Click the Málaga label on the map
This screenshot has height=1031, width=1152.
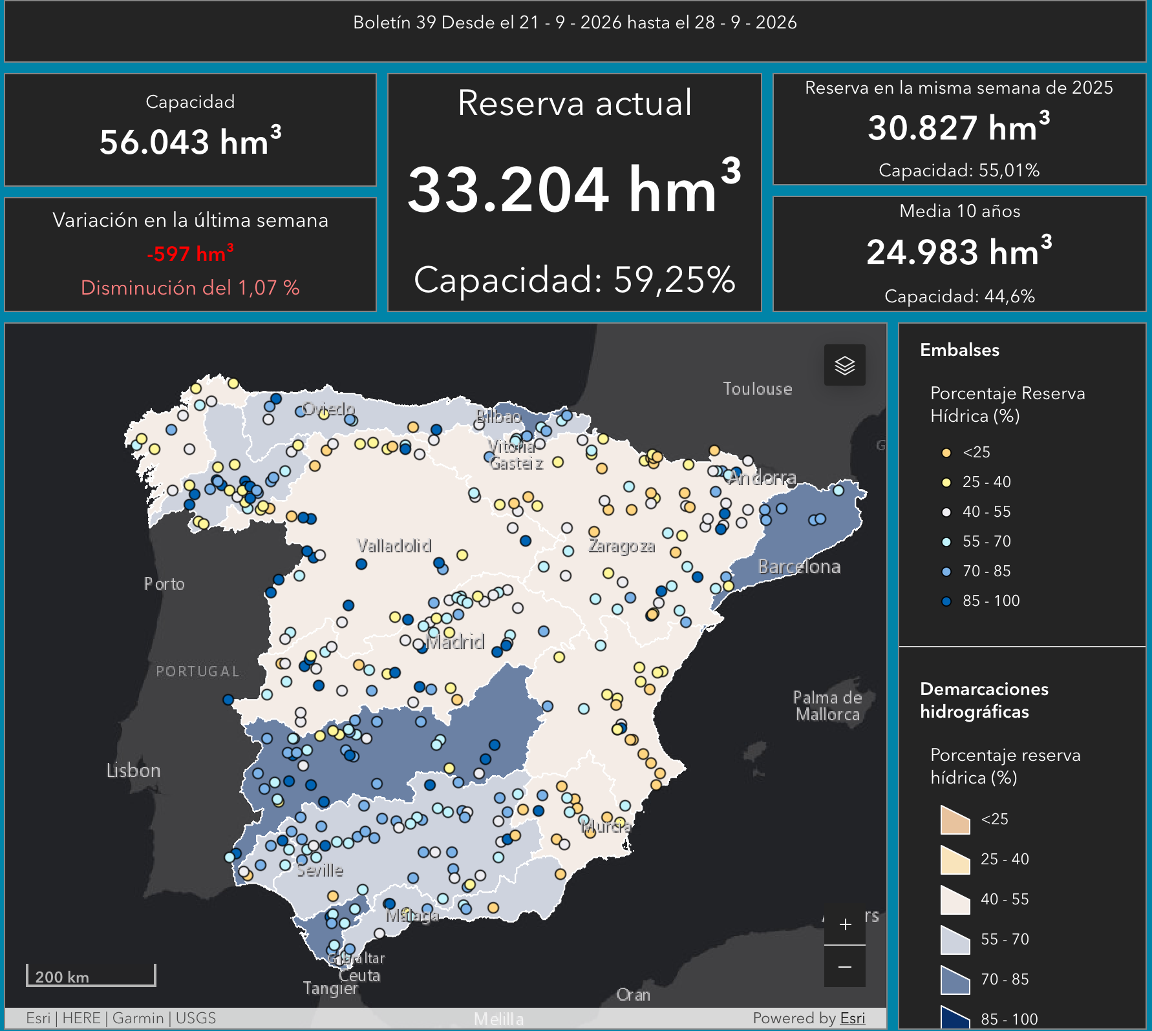click(412, 916)
